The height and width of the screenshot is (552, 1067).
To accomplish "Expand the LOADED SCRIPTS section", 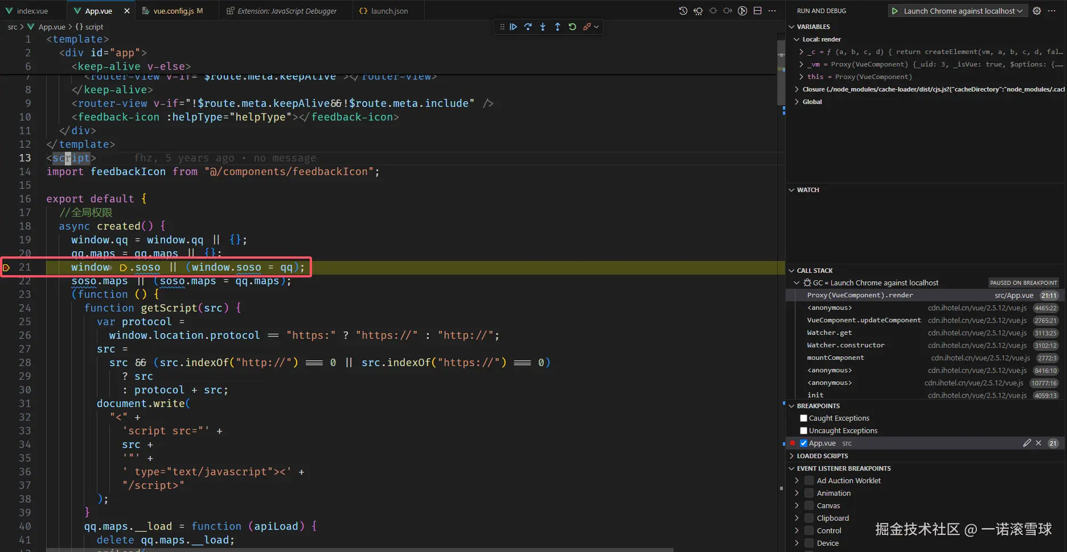I will coord(791,456).
